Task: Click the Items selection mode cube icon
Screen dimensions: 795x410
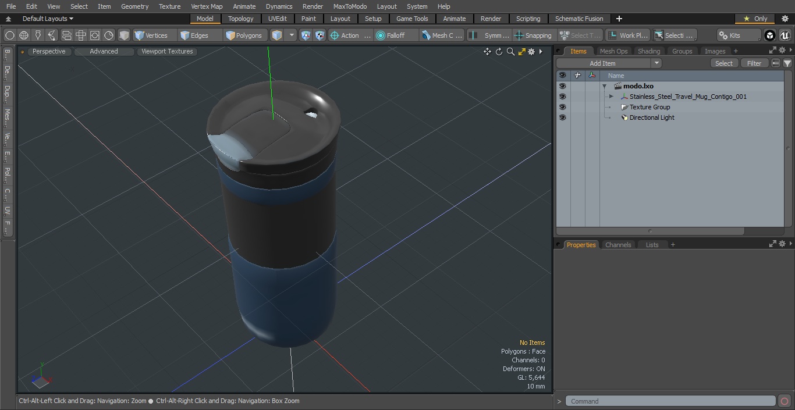Action: point(277,35)
